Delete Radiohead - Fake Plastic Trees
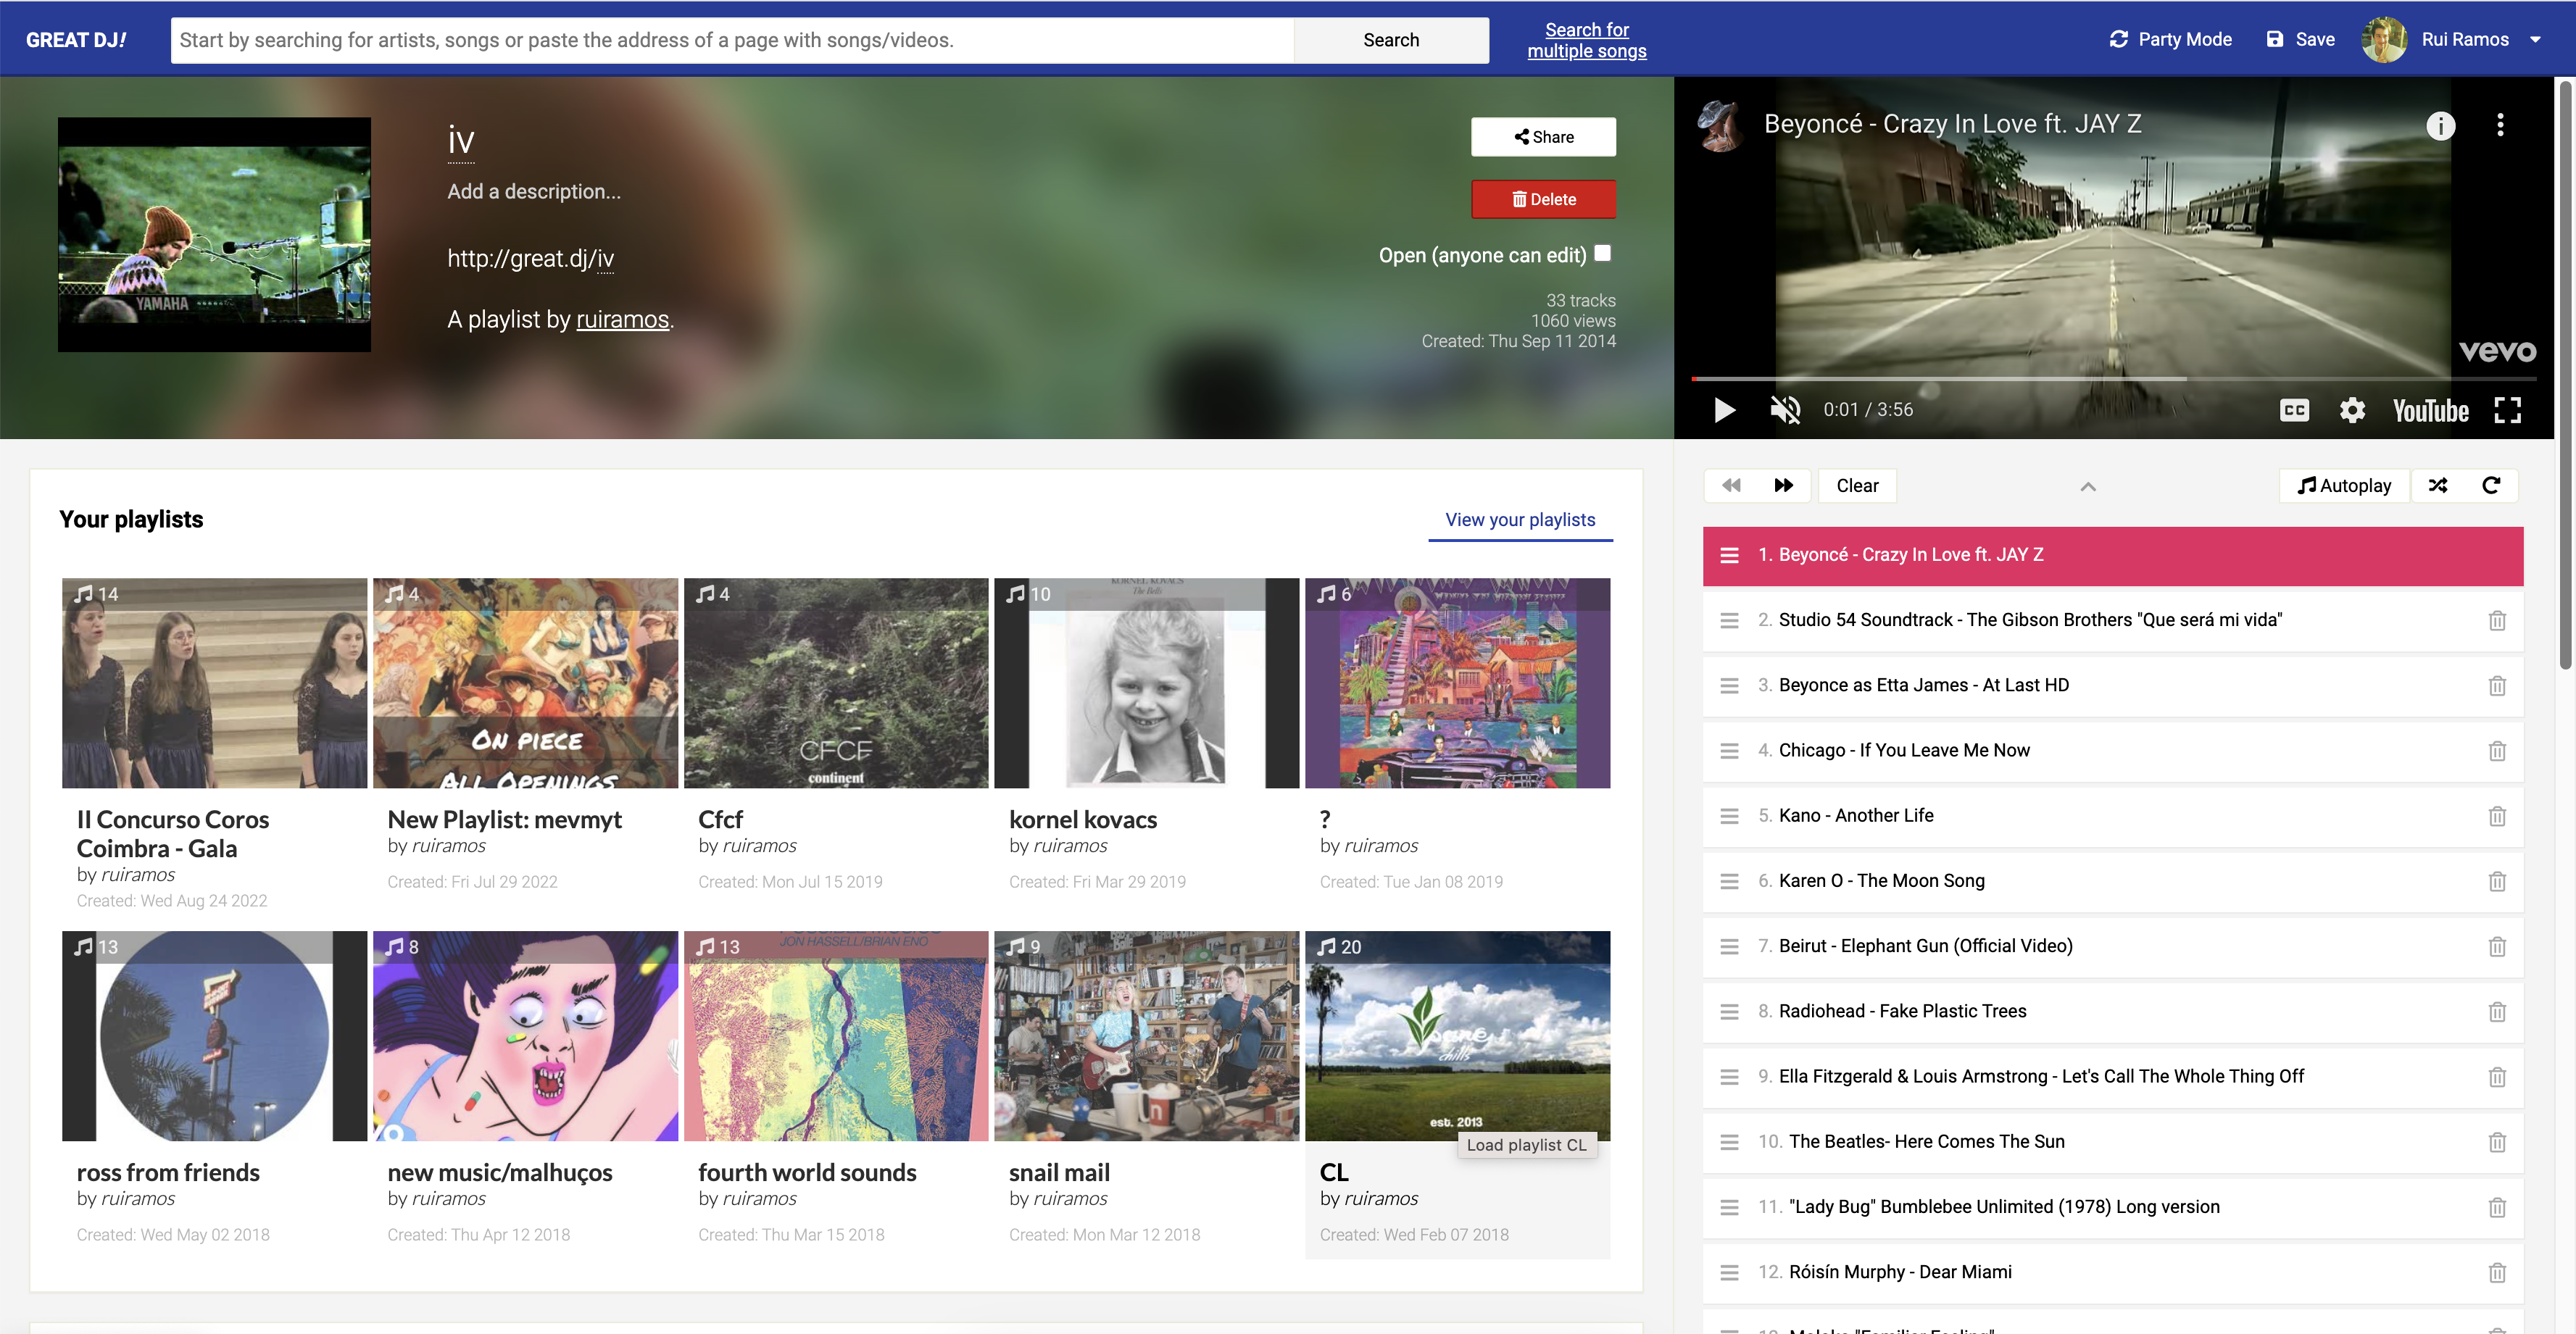The width and height of the screenshot is (2576, 1334). pyautogui.click(x=2497, y=1011)
